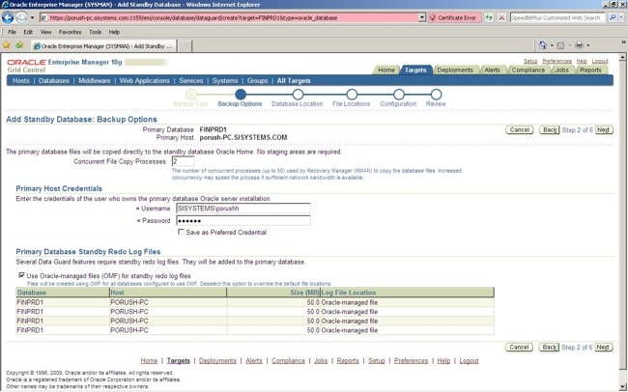Click the Feeds toolbar icon
The height and width of the screenshot is (392, 628).
[560, 45]
